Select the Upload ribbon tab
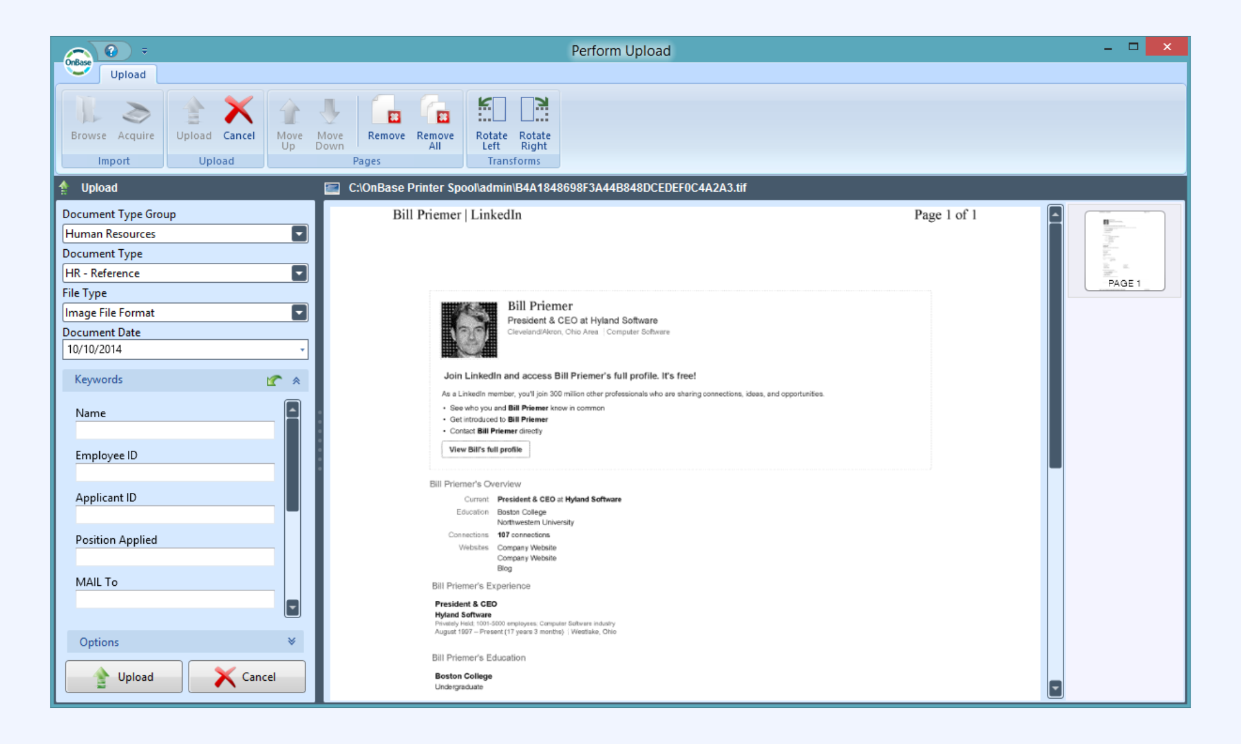The image size is (1241, 744). pyautogui.click(x=128, y=74)
